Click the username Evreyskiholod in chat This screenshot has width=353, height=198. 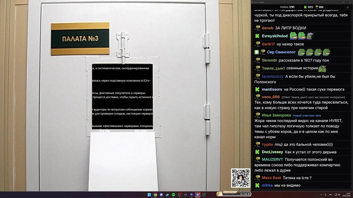[x=275, y=36]
